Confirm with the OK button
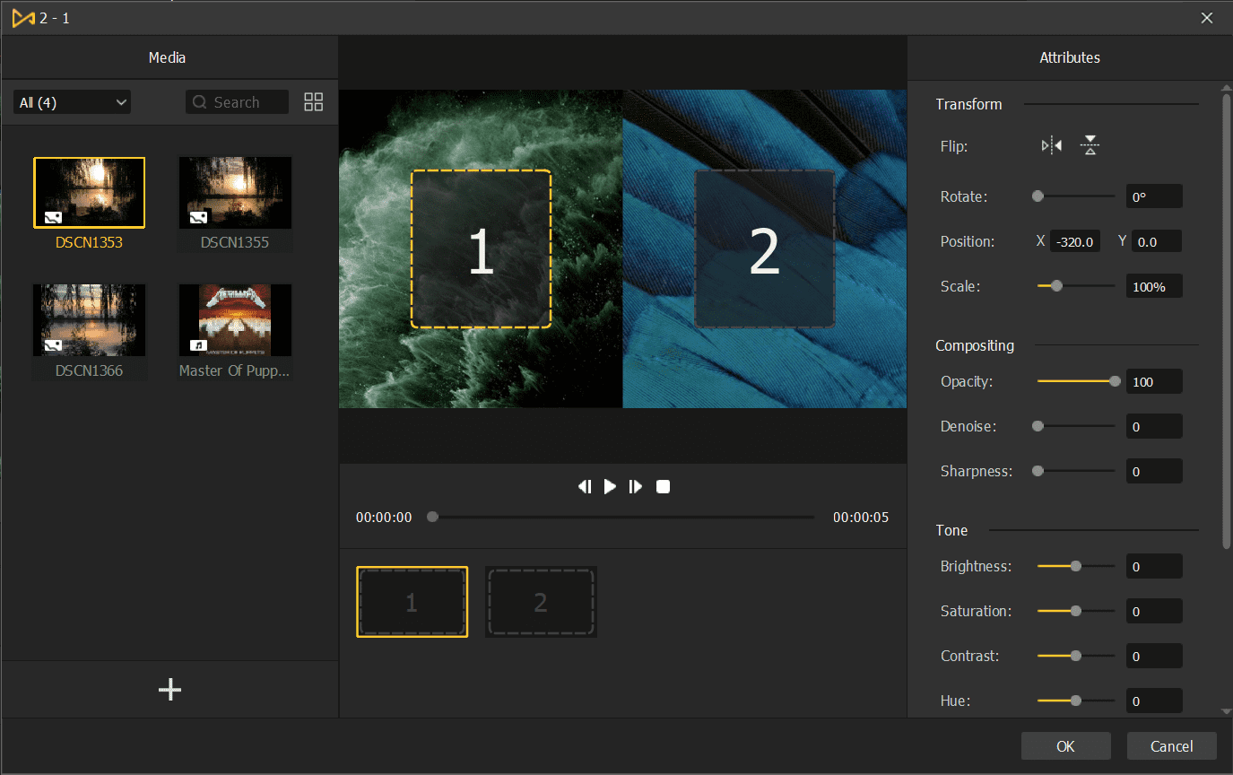The width and height of the screenshot is (1233, 775). point(1065,746)
